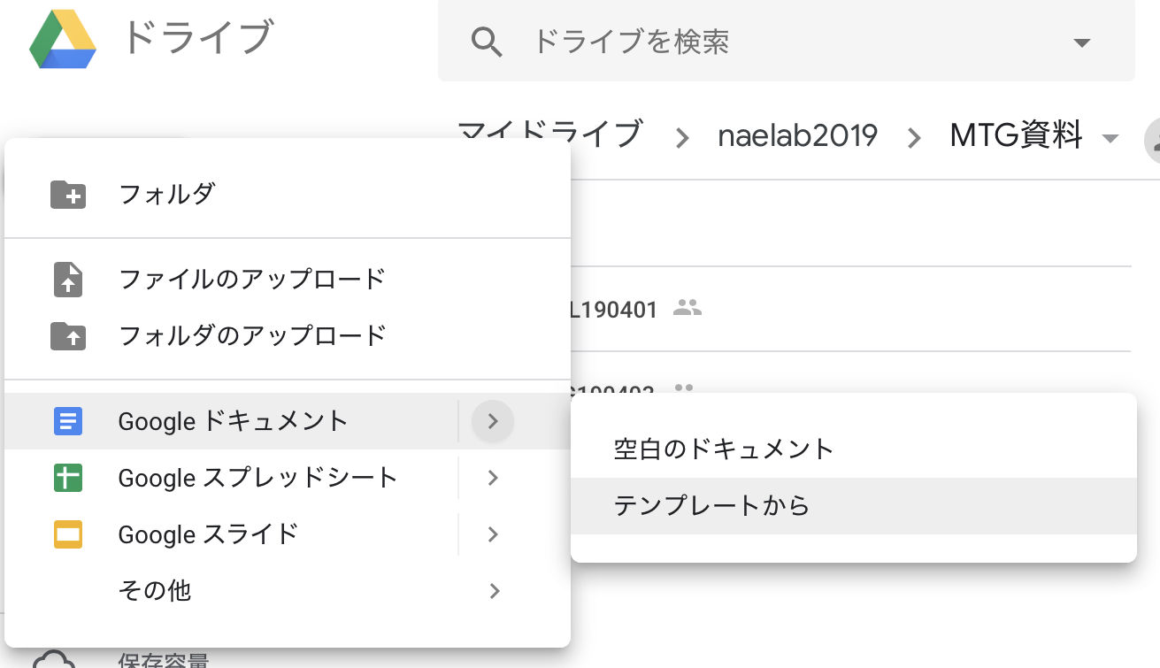Expand the Google スプレッドシート submenu arrow
The image size is (1160, 668).
point(493,479)
